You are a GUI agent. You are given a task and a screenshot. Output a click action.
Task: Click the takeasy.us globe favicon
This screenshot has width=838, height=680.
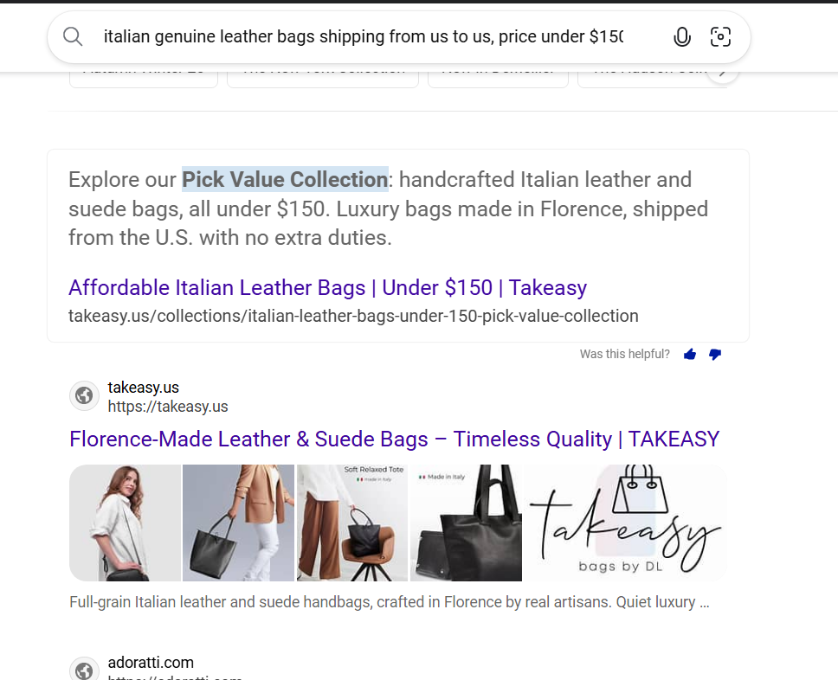coord(84,396)
